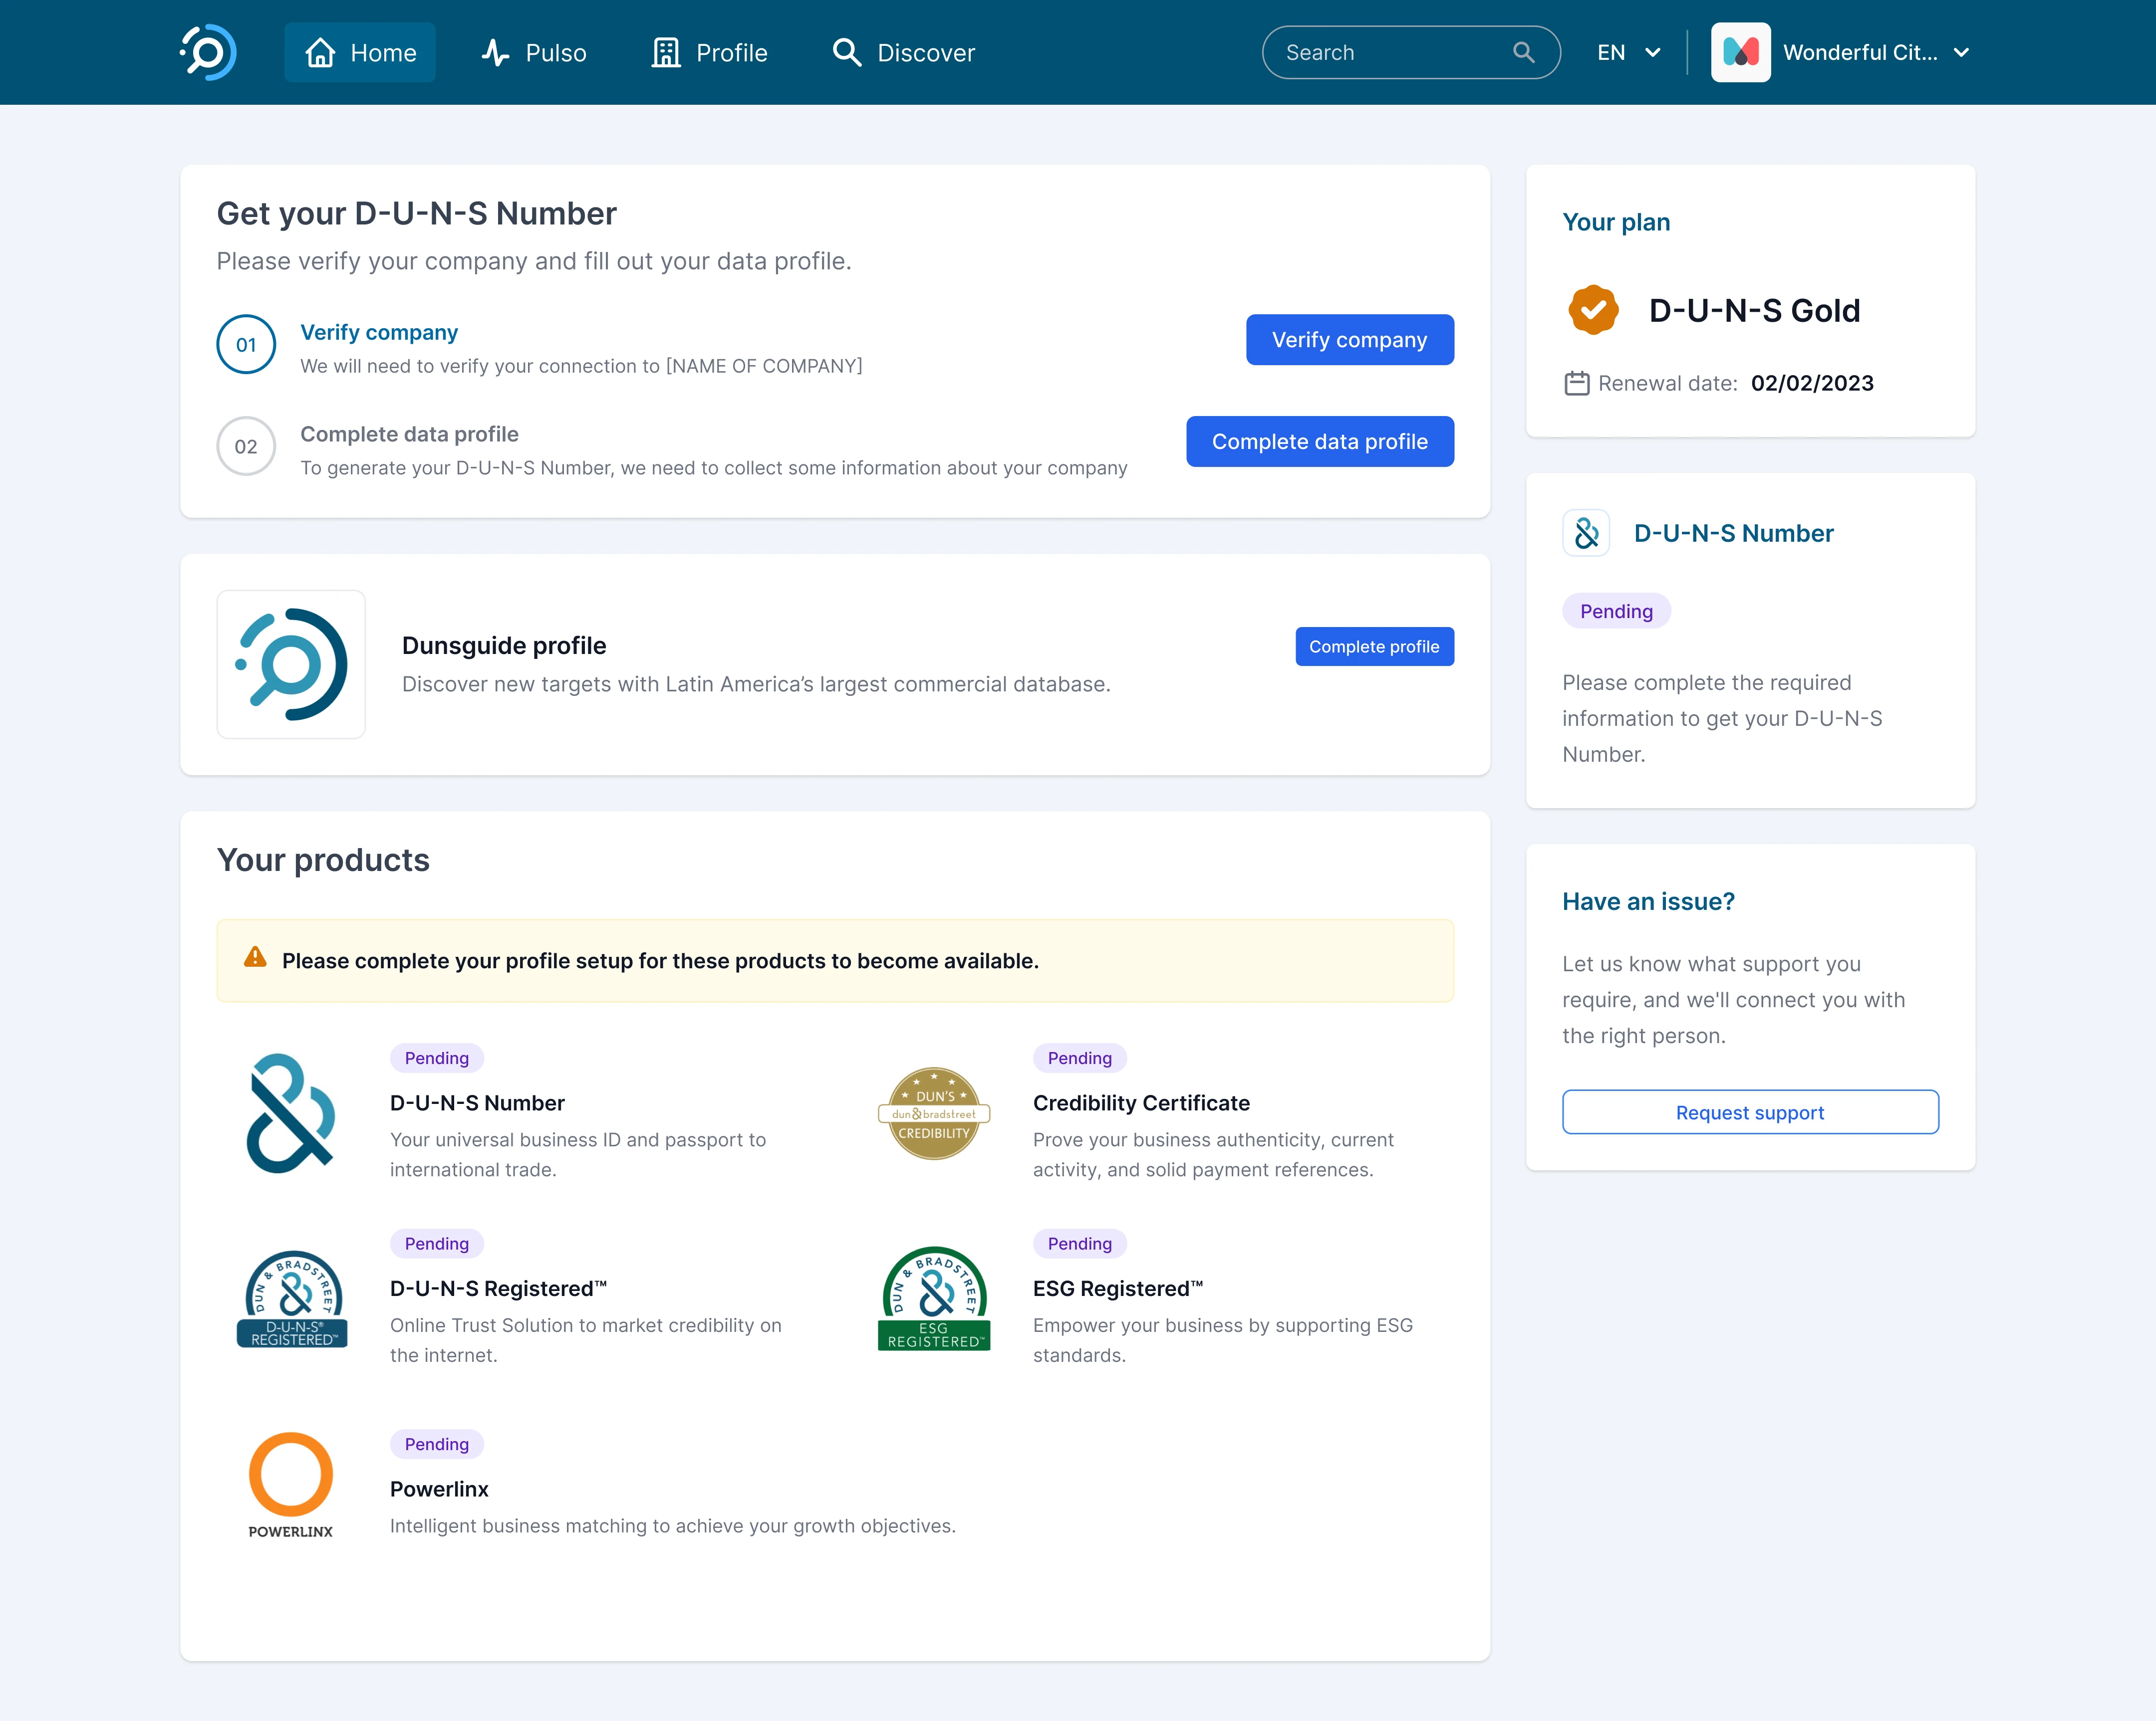
Task: Click the Dunsguide logo in the navbar
Action: point(208,52)
